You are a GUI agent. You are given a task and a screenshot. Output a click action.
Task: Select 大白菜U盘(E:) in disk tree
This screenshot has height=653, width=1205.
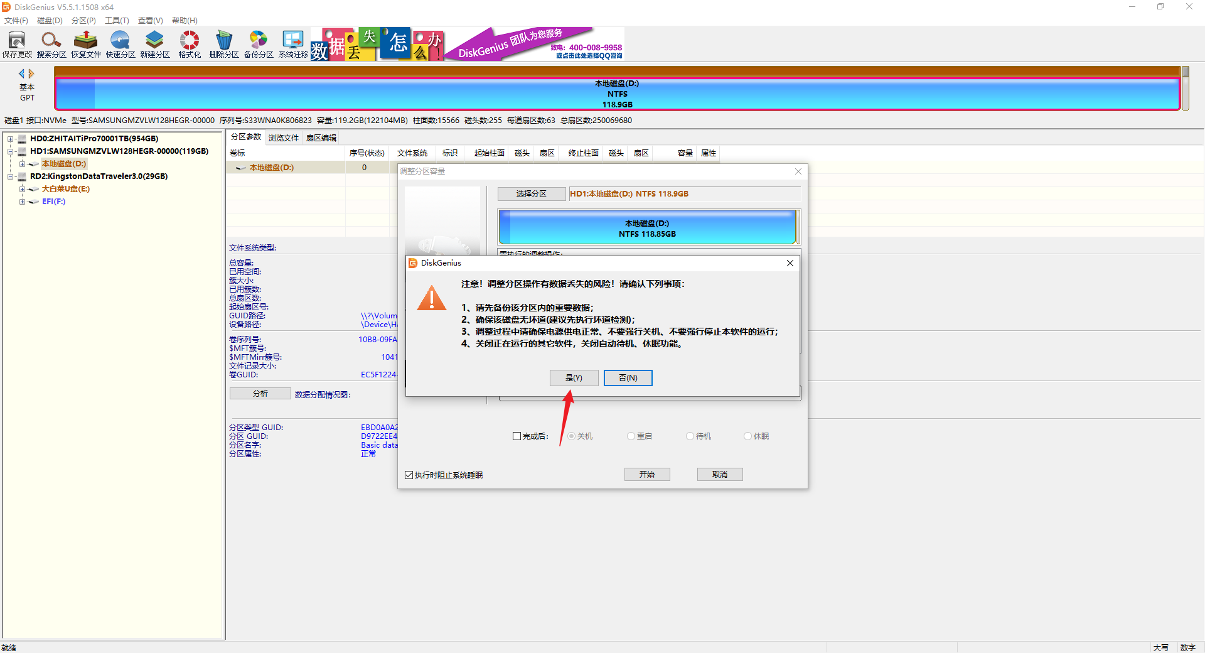pos(66,189)
